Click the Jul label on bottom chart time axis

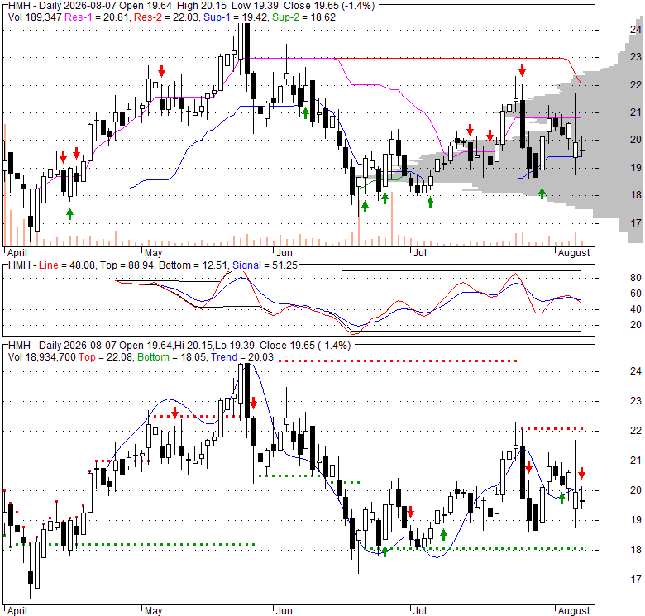pyautogui.click(x=419, y=611)
